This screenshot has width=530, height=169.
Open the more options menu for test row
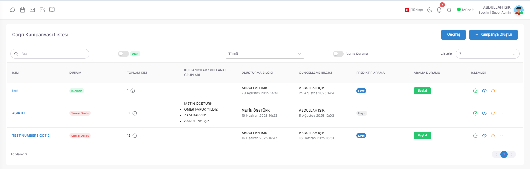pos(501,91)
